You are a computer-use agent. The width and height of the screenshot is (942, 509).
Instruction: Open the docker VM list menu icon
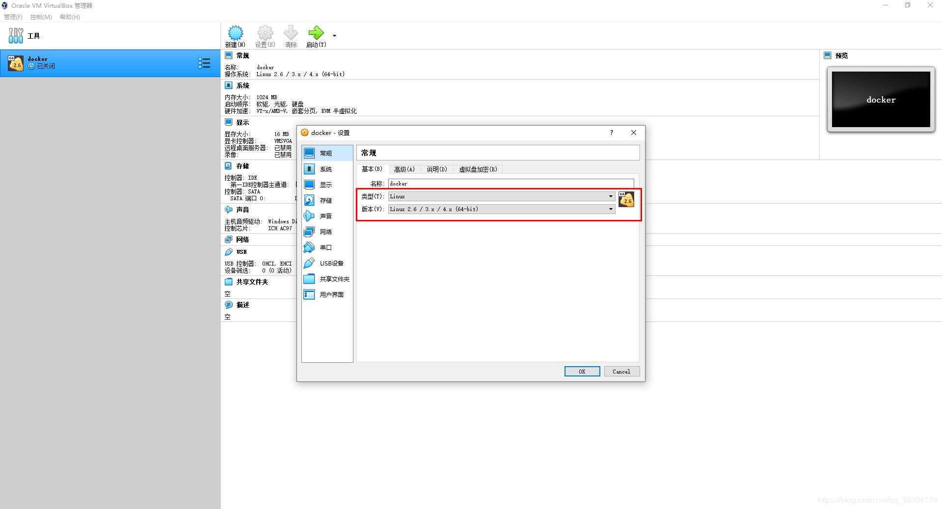click(x=204, y=63)
